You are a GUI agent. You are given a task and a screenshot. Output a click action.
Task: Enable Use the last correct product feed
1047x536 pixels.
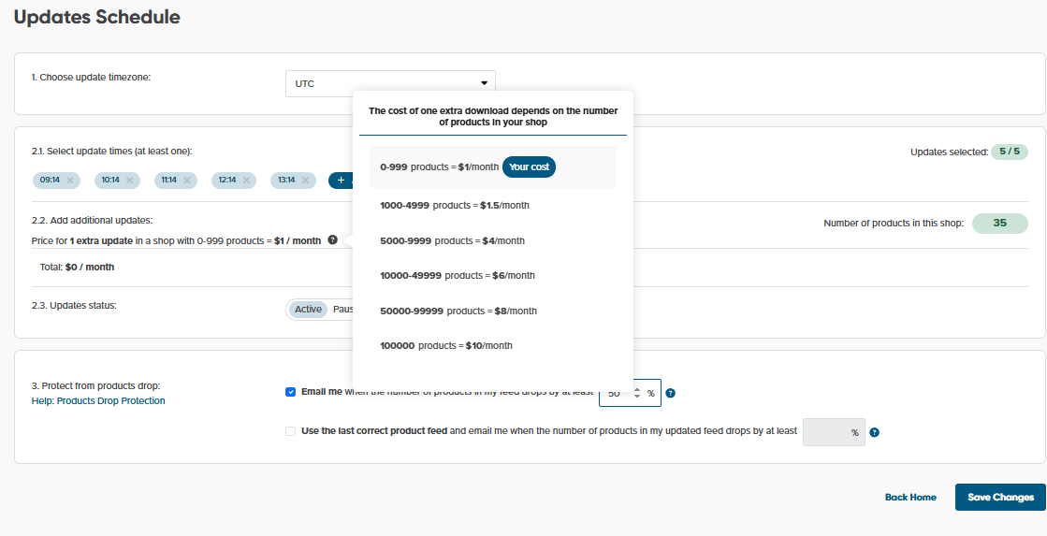coord(290,431)
